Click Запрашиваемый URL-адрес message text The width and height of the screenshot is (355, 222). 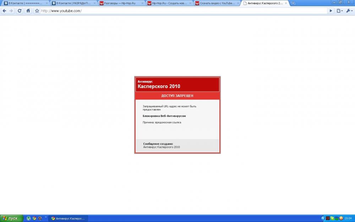tap(169, 108)
